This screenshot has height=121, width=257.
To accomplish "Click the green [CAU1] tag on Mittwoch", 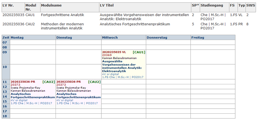I will coord(139,52).
